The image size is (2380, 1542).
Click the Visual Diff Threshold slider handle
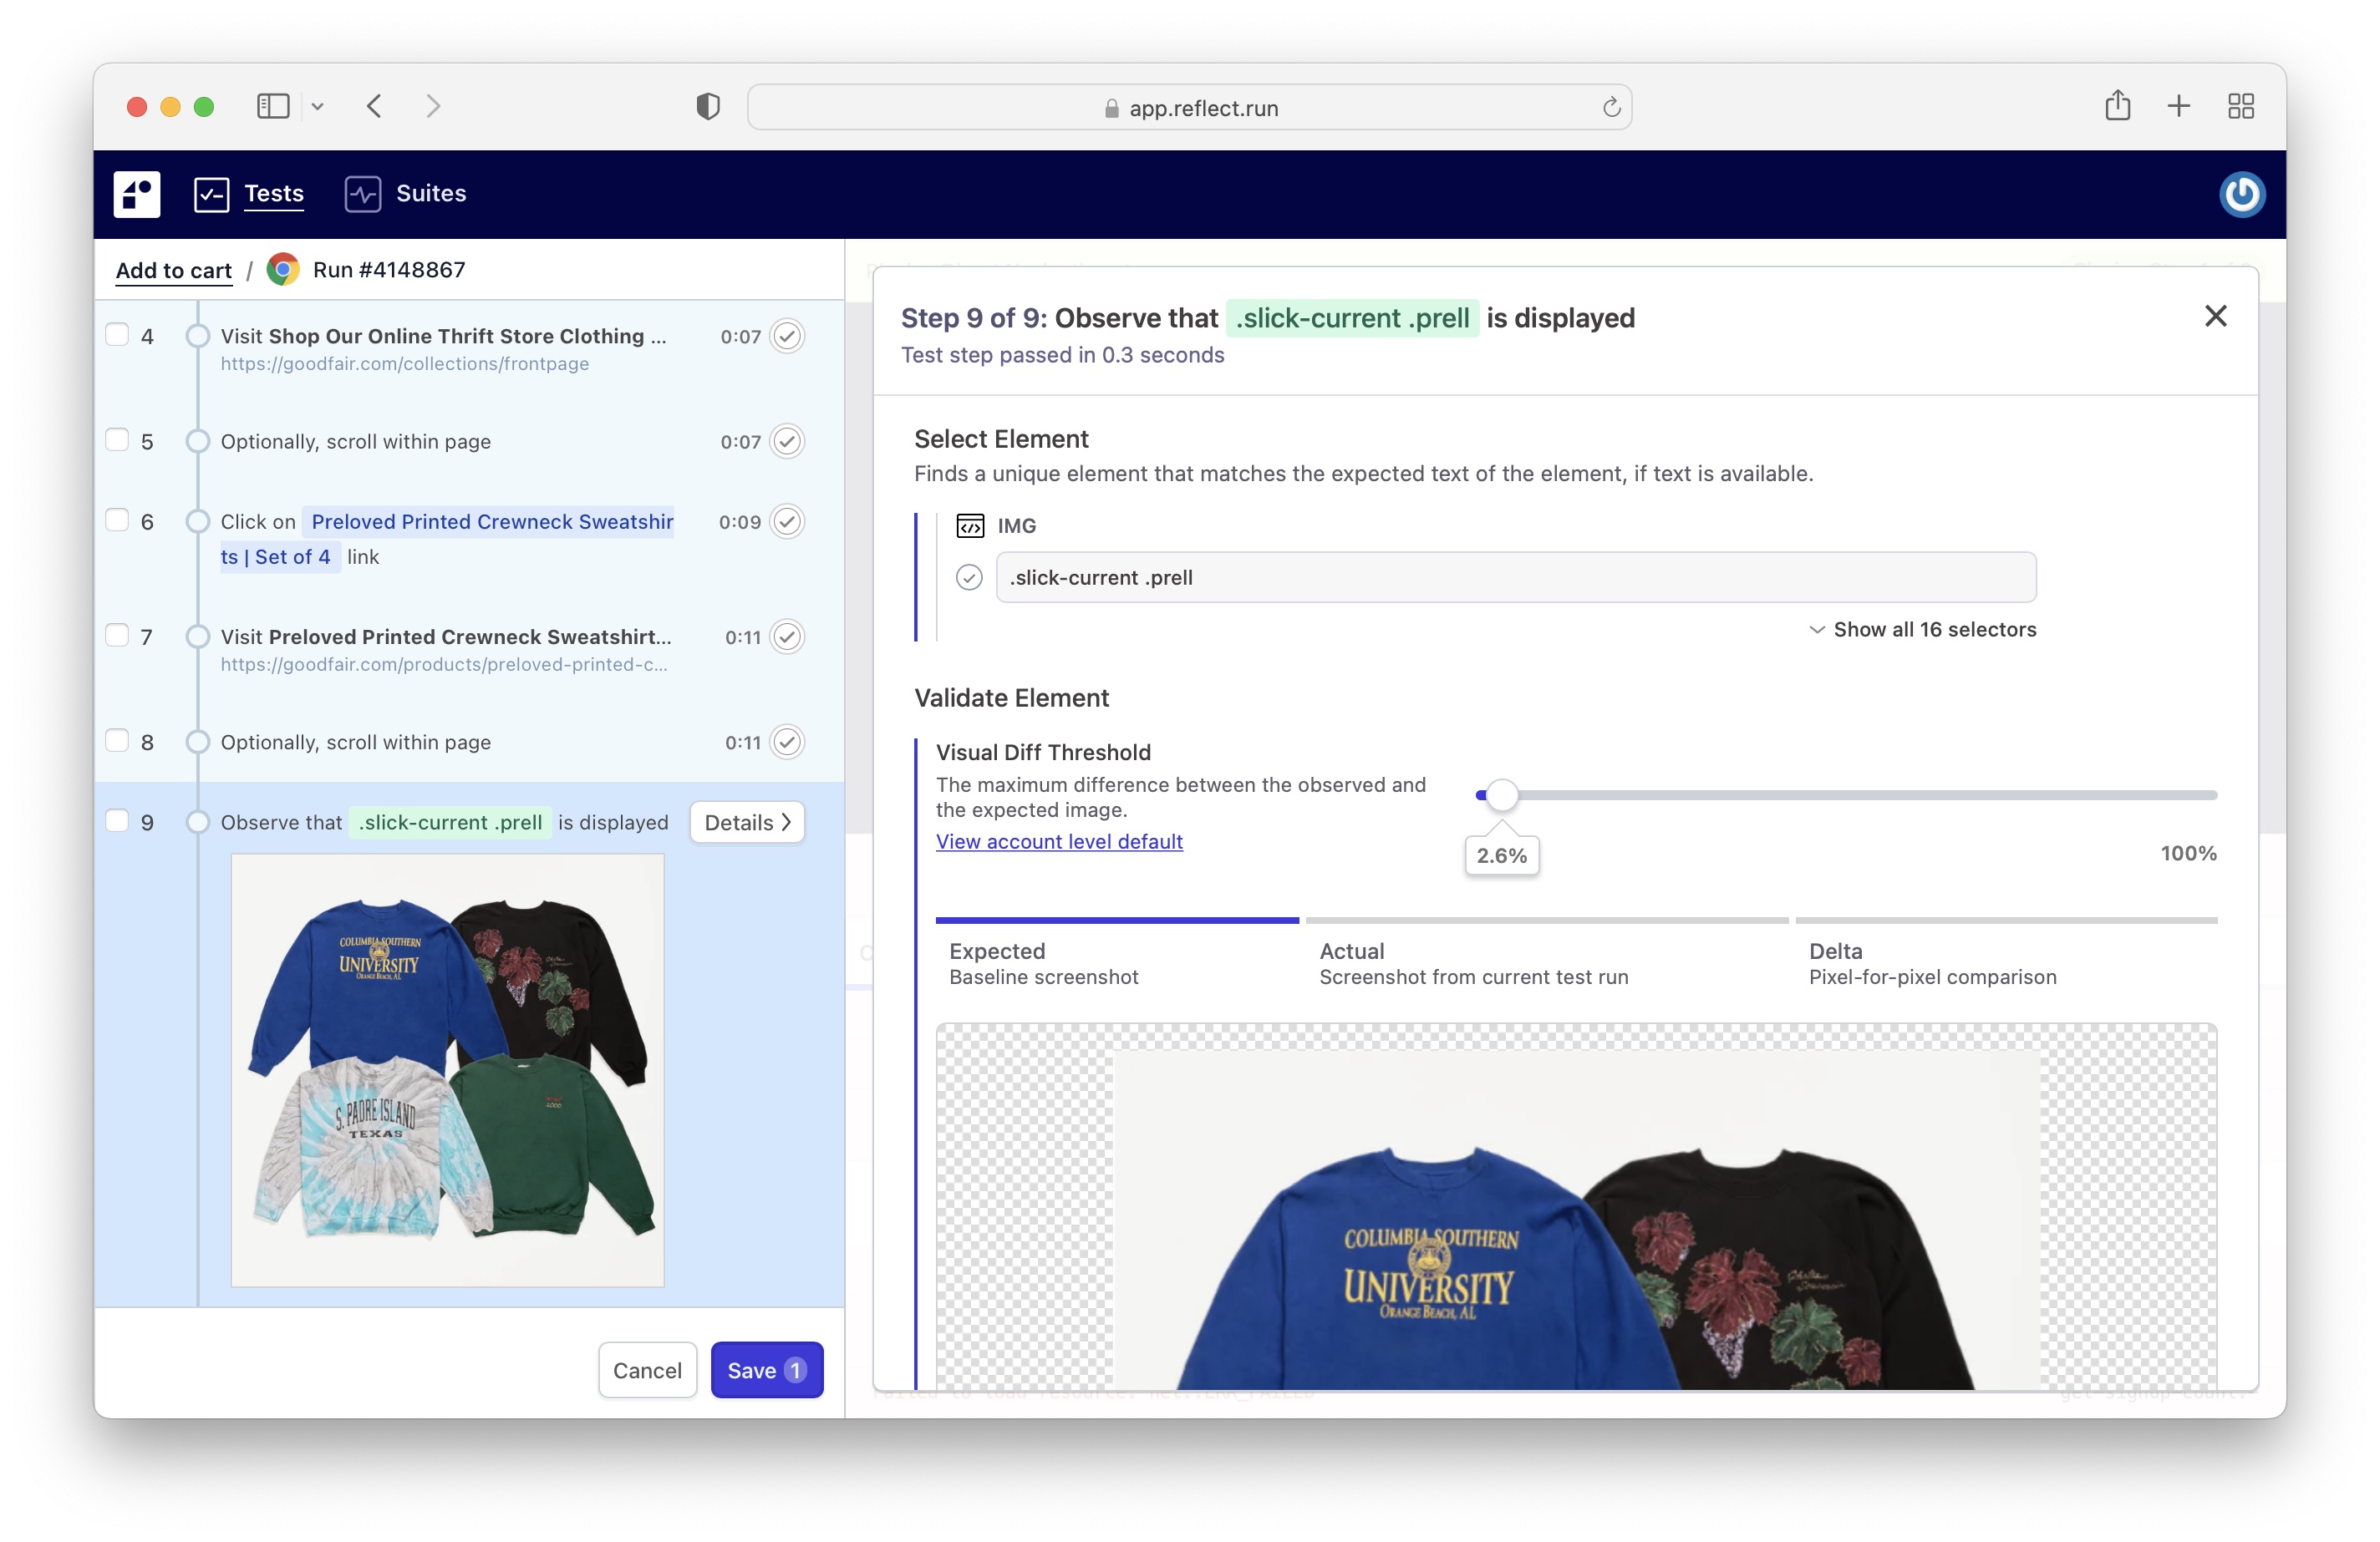pos(1501,795)
